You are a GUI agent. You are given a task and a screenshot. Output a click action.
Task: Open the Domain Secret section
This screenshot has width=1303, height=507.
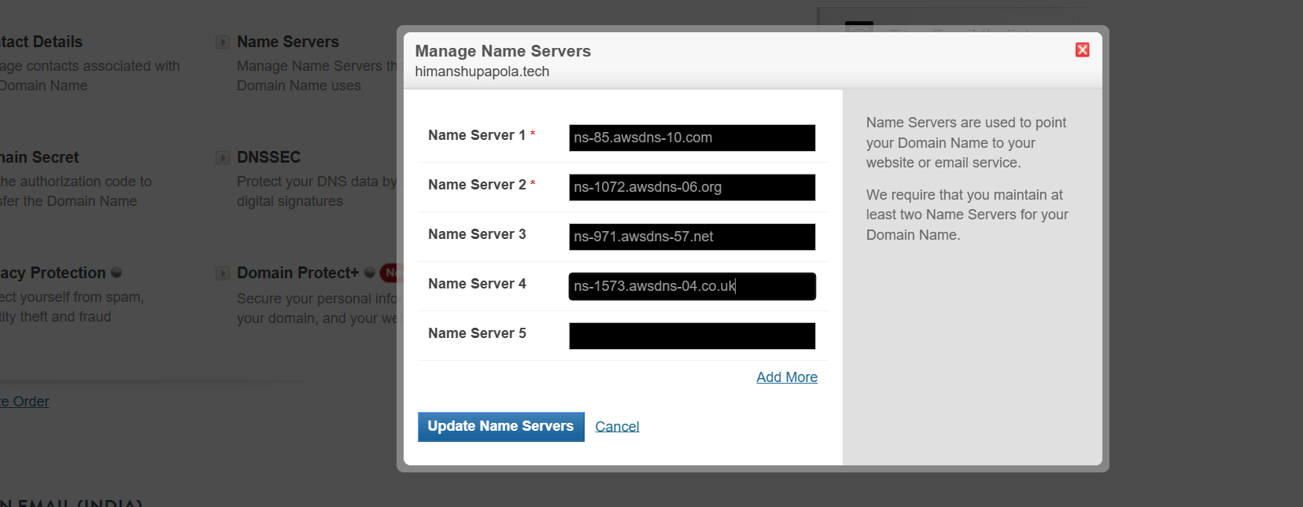pyautogui.click(x=39, y=158)
